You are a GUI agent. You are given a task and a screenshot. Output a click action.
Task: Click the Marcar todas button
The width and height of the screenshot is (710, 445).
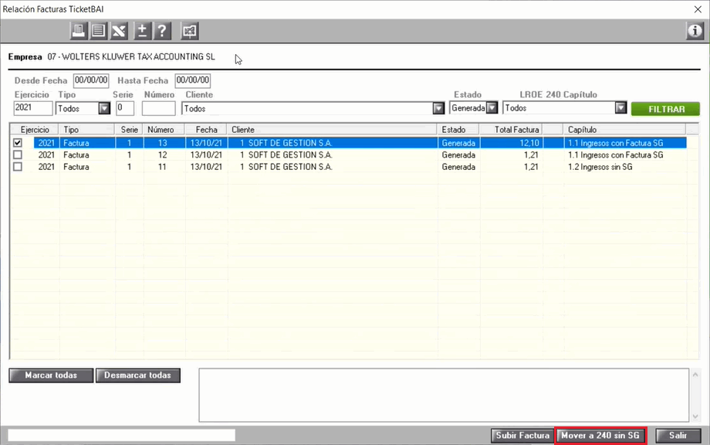click(51, 375)
